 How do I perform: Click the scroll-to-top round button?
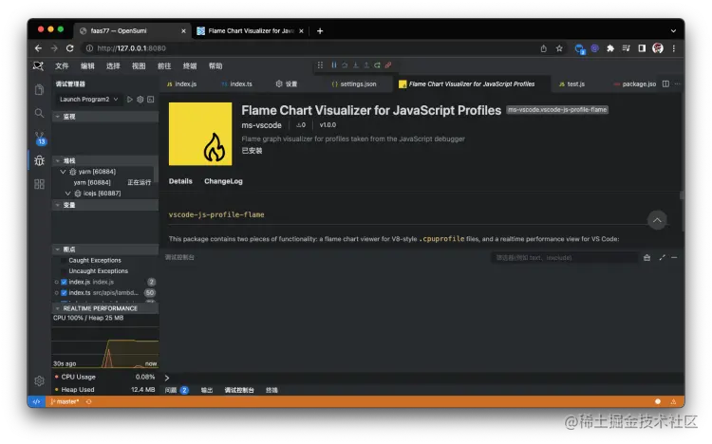[657, 220]
